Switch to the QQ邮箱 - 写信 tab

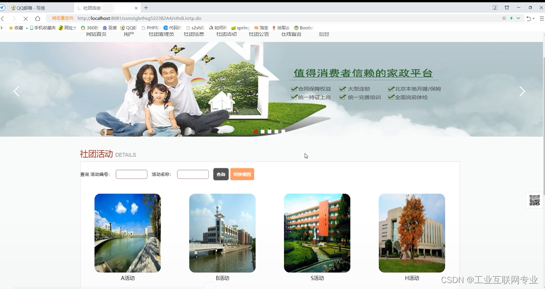(x=38, y=8)
